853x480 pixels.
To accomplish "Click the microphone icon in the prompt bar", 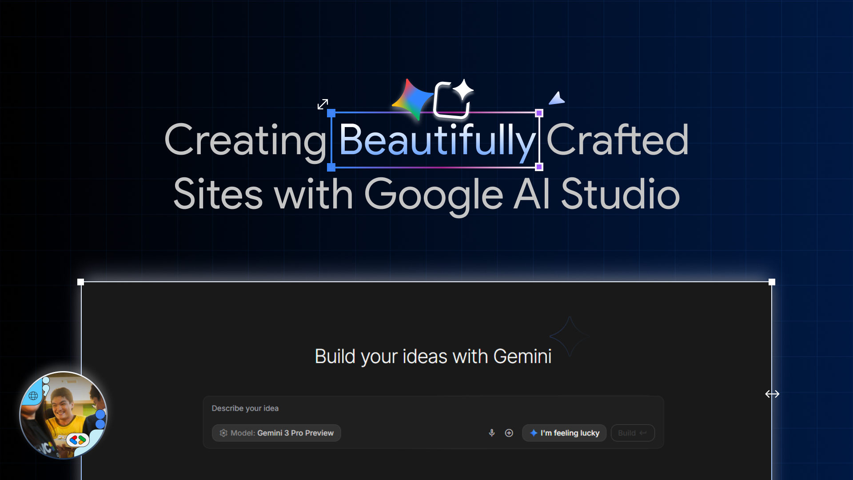I will click(491, 432).
